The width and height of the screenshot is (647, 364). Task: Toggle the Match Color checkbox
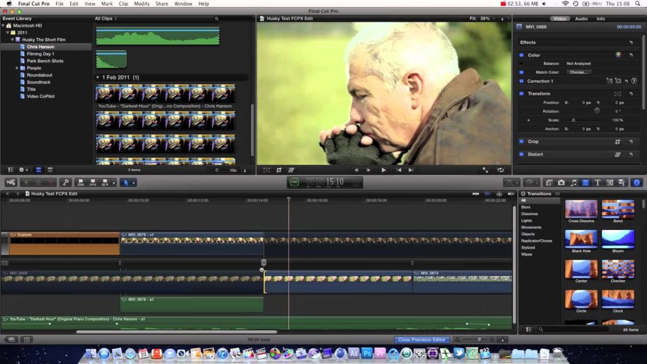[521, 72]
